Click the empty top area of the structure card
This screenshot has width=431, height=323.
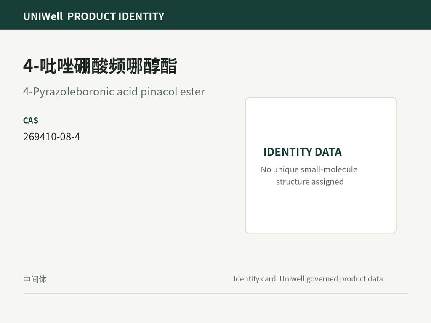321,121
